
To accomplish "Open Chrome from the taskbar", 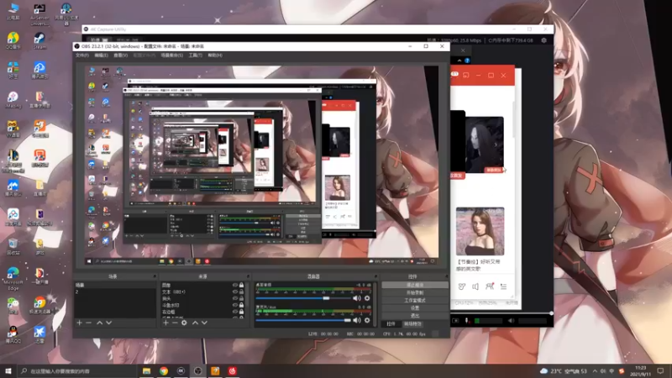I will 164,370.
